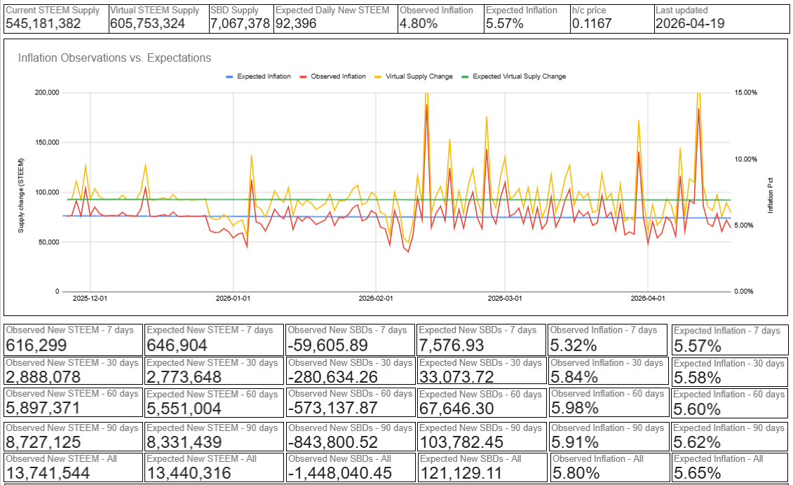Select the Last updated date cell

(721, 19)
